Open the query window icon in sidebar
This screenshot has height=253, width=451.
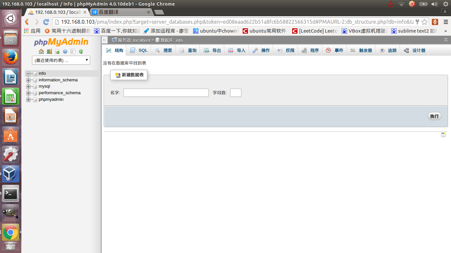tap(57, 51)
